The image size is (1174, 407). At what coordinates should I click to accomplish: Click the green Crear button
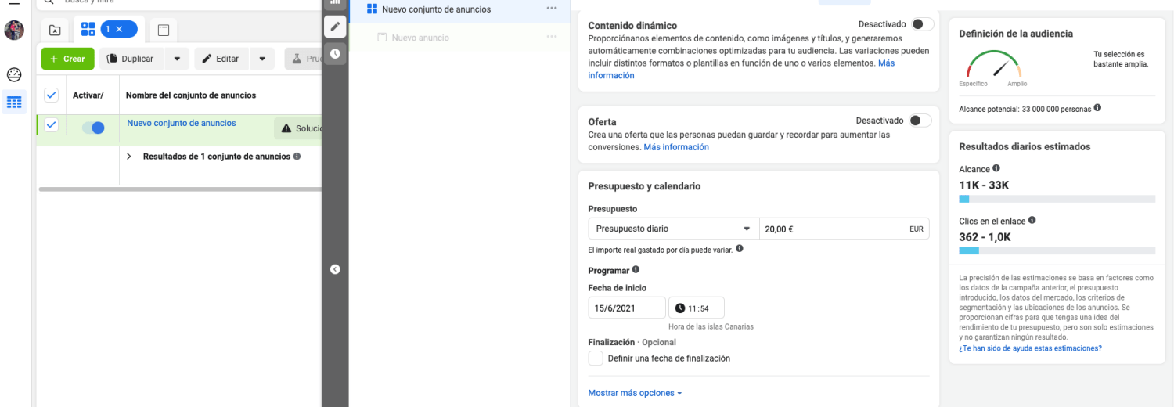(x=67, y=59)
